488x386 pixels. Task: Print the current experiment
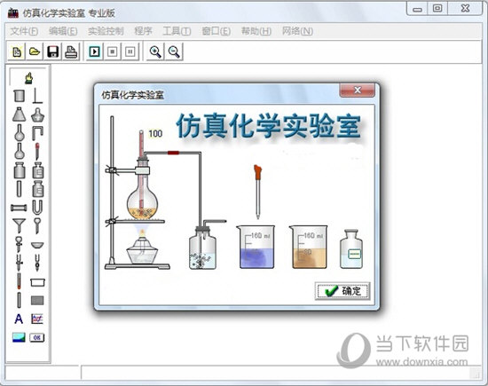point(71,51)
